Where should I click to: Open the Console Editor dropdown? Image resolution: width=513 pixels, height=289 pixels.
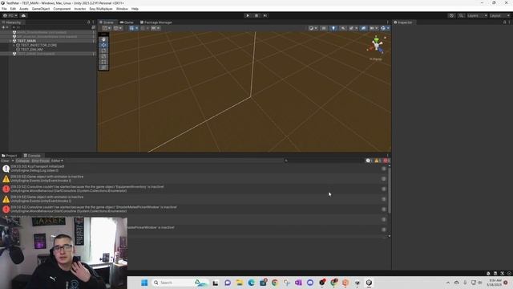coord(57,161)
